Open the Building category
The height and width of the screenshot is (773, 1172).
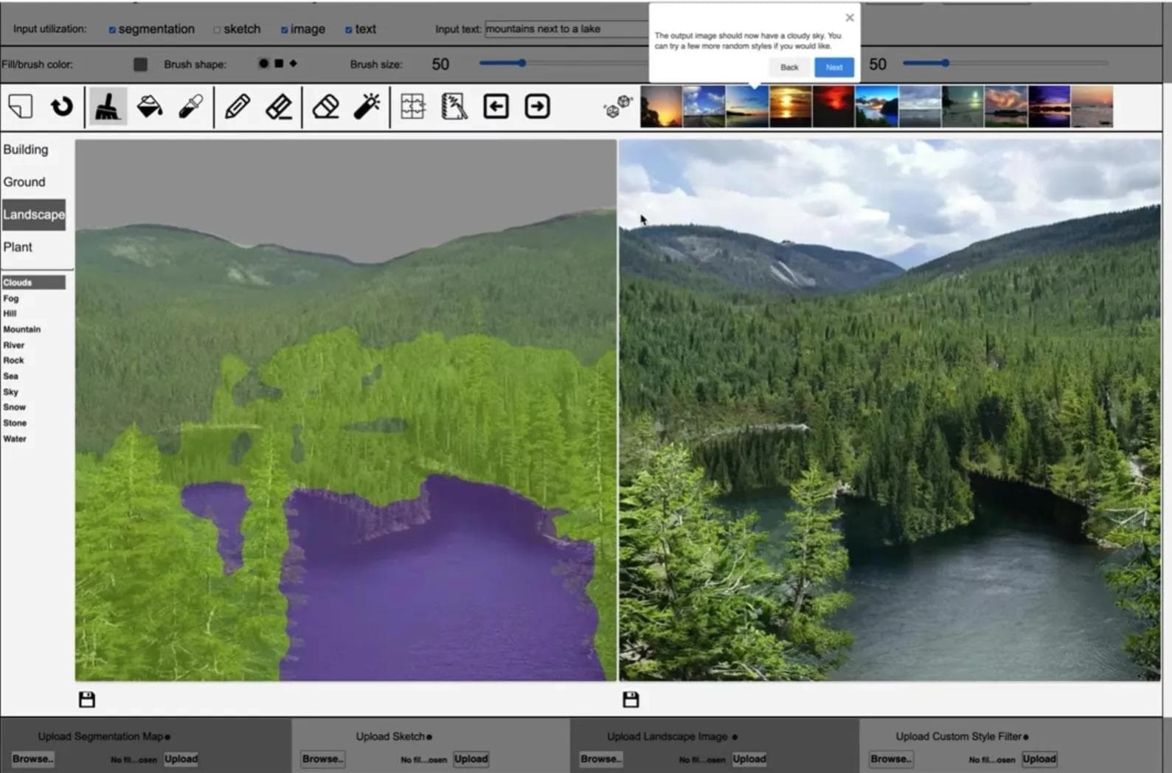(x=26, y=150)
